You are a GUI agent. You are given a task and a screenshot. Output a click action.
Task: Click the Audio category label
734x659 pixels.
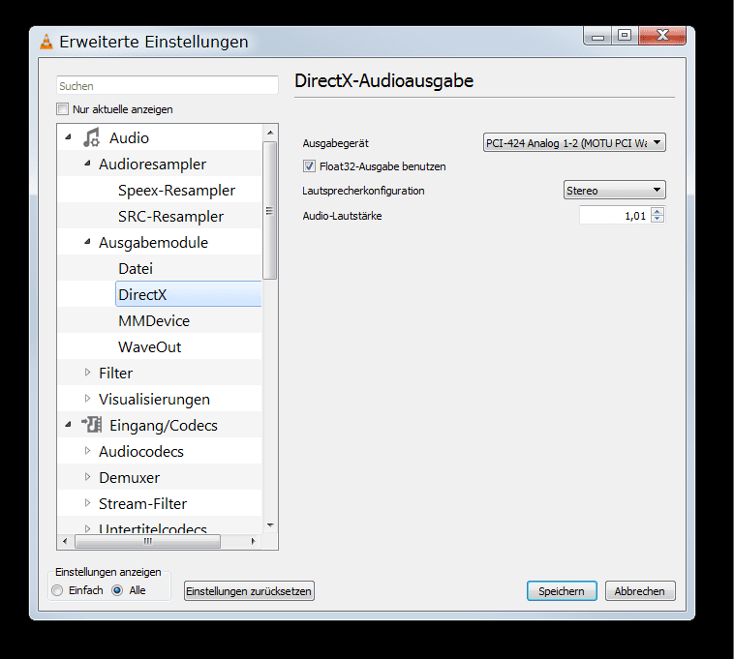click(129, 138)
